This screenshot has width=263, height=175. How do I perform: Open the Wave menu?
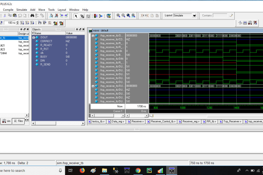(x=41, y=10)
